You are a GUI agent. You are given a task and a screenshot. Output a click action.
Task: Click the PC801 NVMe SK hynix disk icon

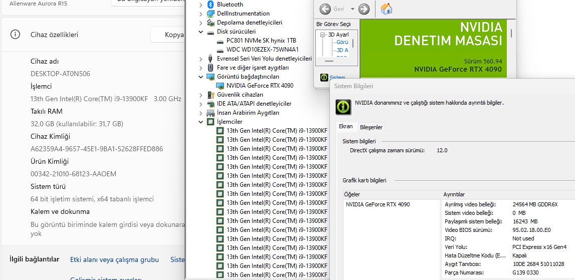pos(220,41)
